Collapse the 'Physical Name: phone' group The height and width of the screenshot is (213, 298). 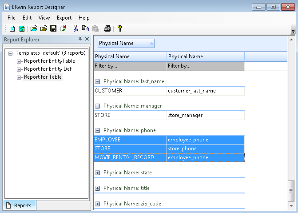(x=98, y=131)
